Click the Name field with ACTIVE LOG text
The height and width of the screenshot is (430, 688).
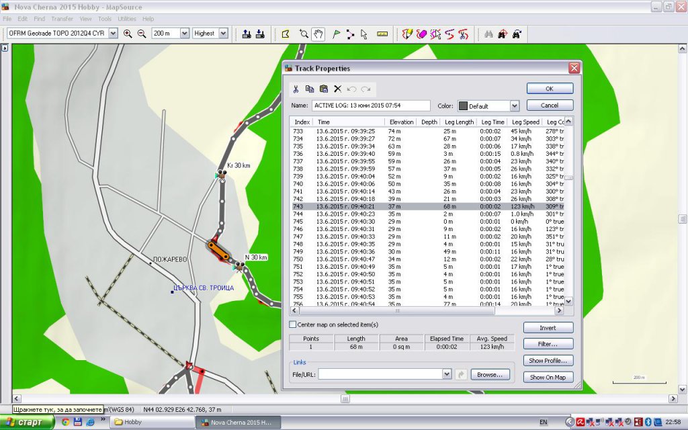(x=370, y=105)
